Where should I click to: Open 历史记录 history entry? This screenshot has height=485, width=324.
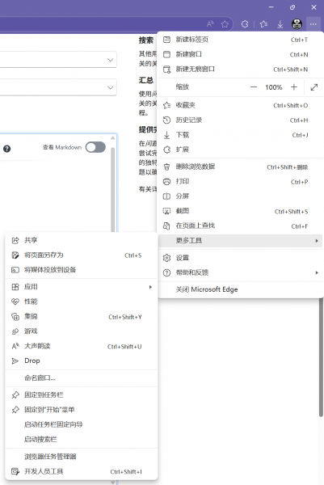pos(238,120)
